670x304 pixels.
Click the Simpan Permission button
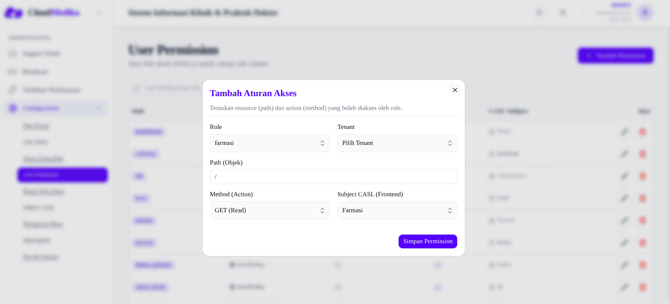(x=428, y=241)
